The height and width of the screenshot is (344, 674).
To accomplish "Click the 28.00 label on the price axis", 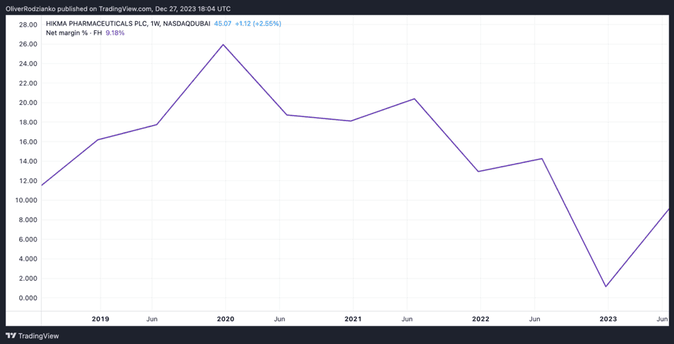I will 28,24.
